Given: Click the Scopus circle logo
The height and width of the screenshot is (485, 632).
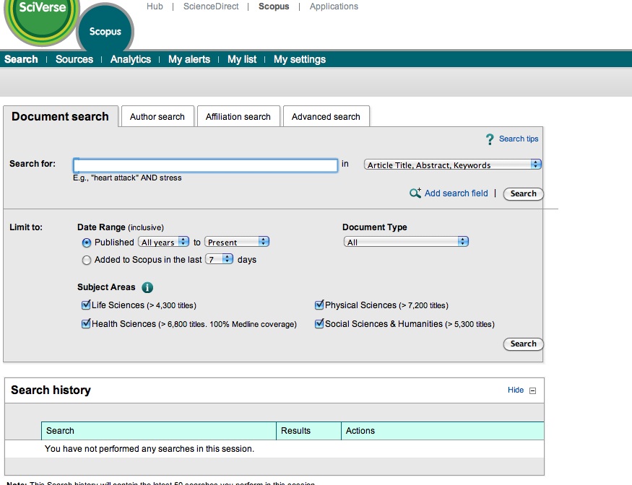Looking at the screenshot, I should (x=105, y=28).
